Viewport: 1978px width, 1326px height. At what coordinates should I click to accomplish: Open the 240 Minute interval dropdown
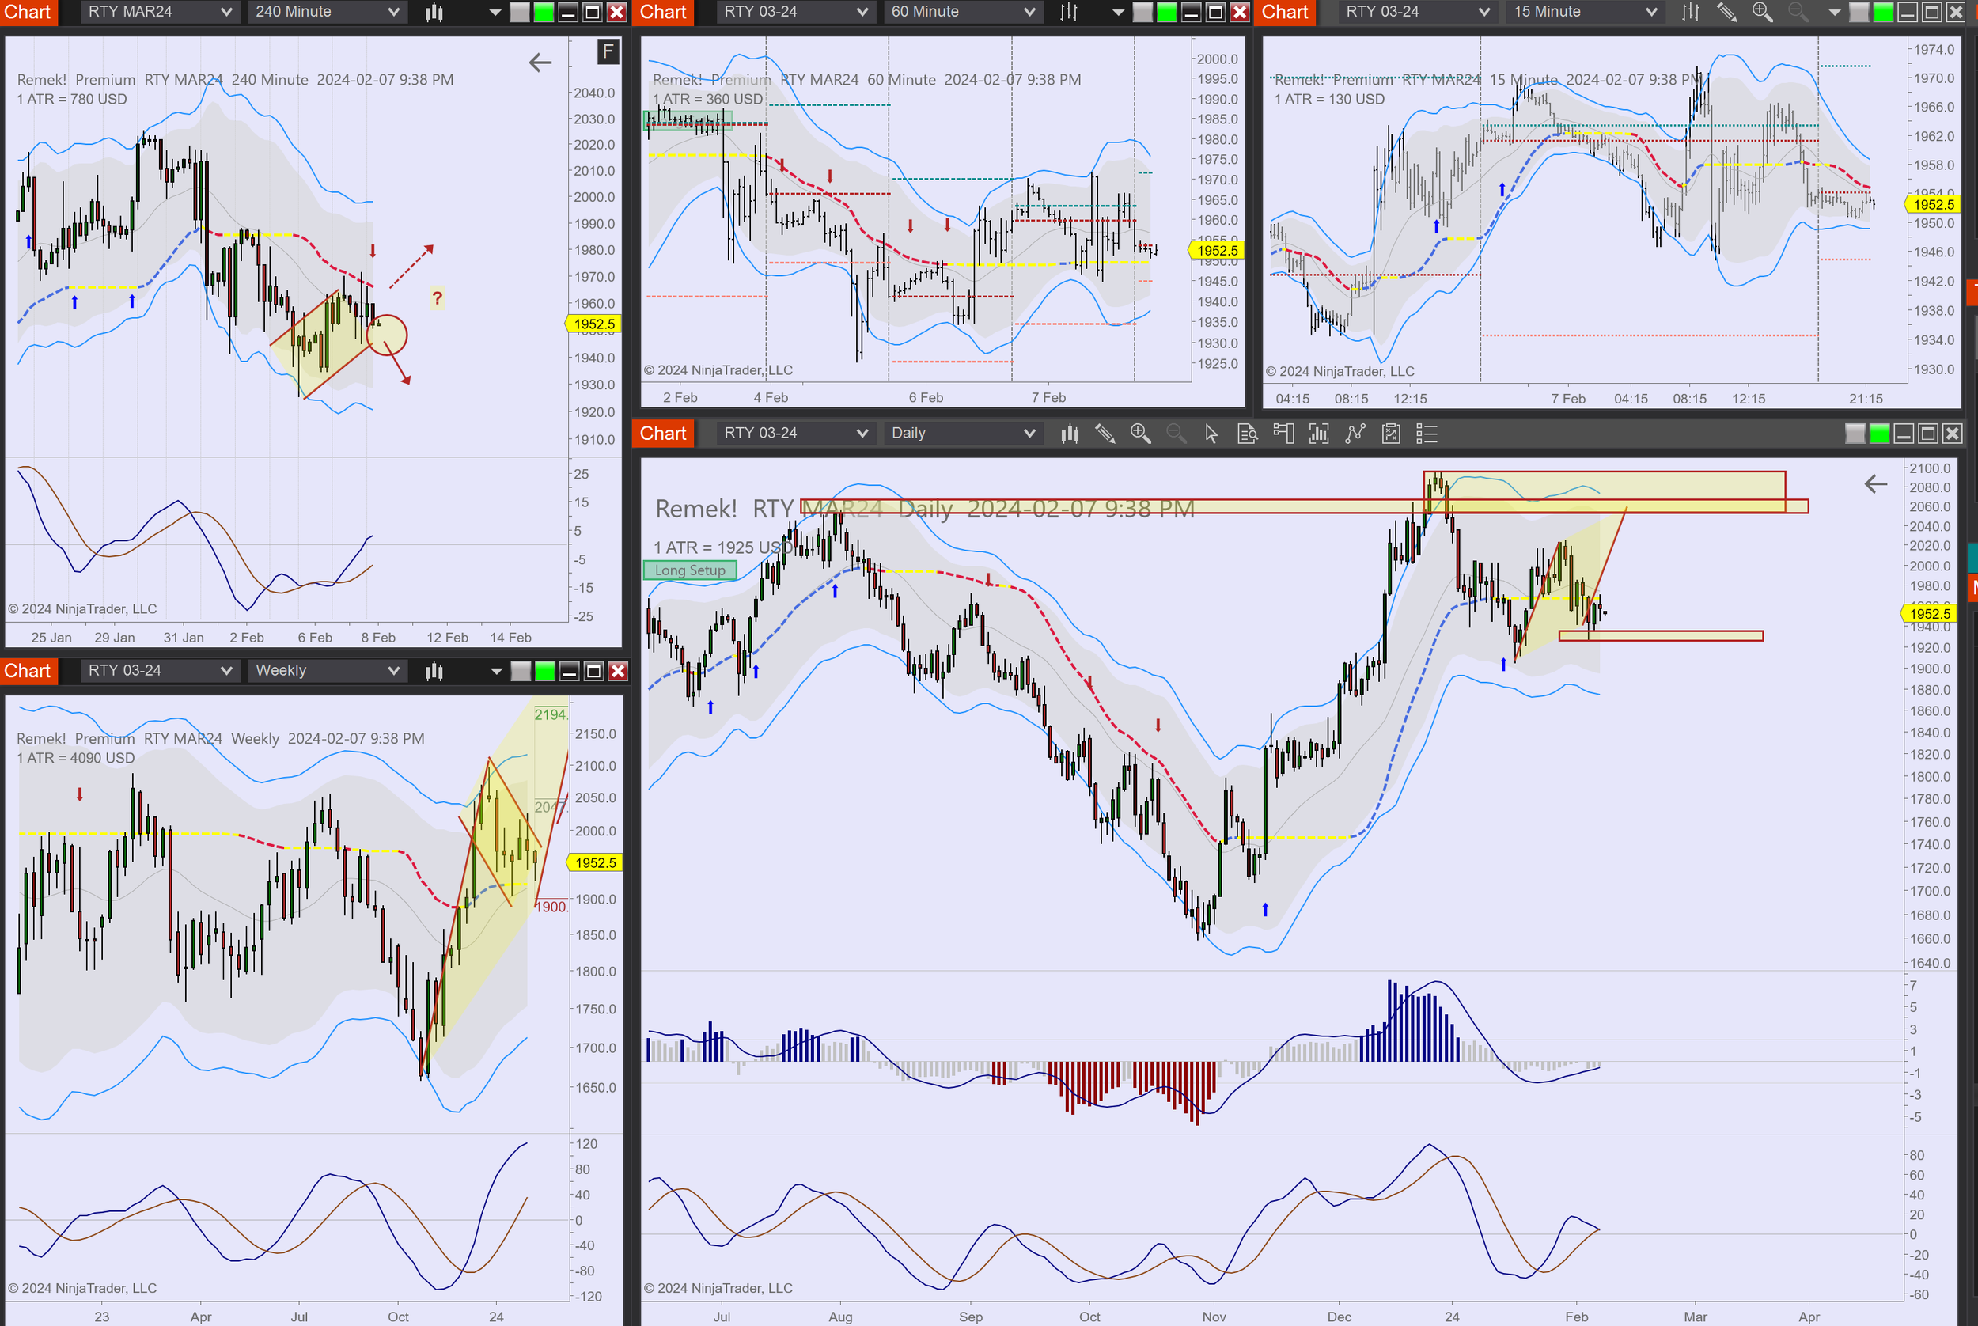(327, 12)
